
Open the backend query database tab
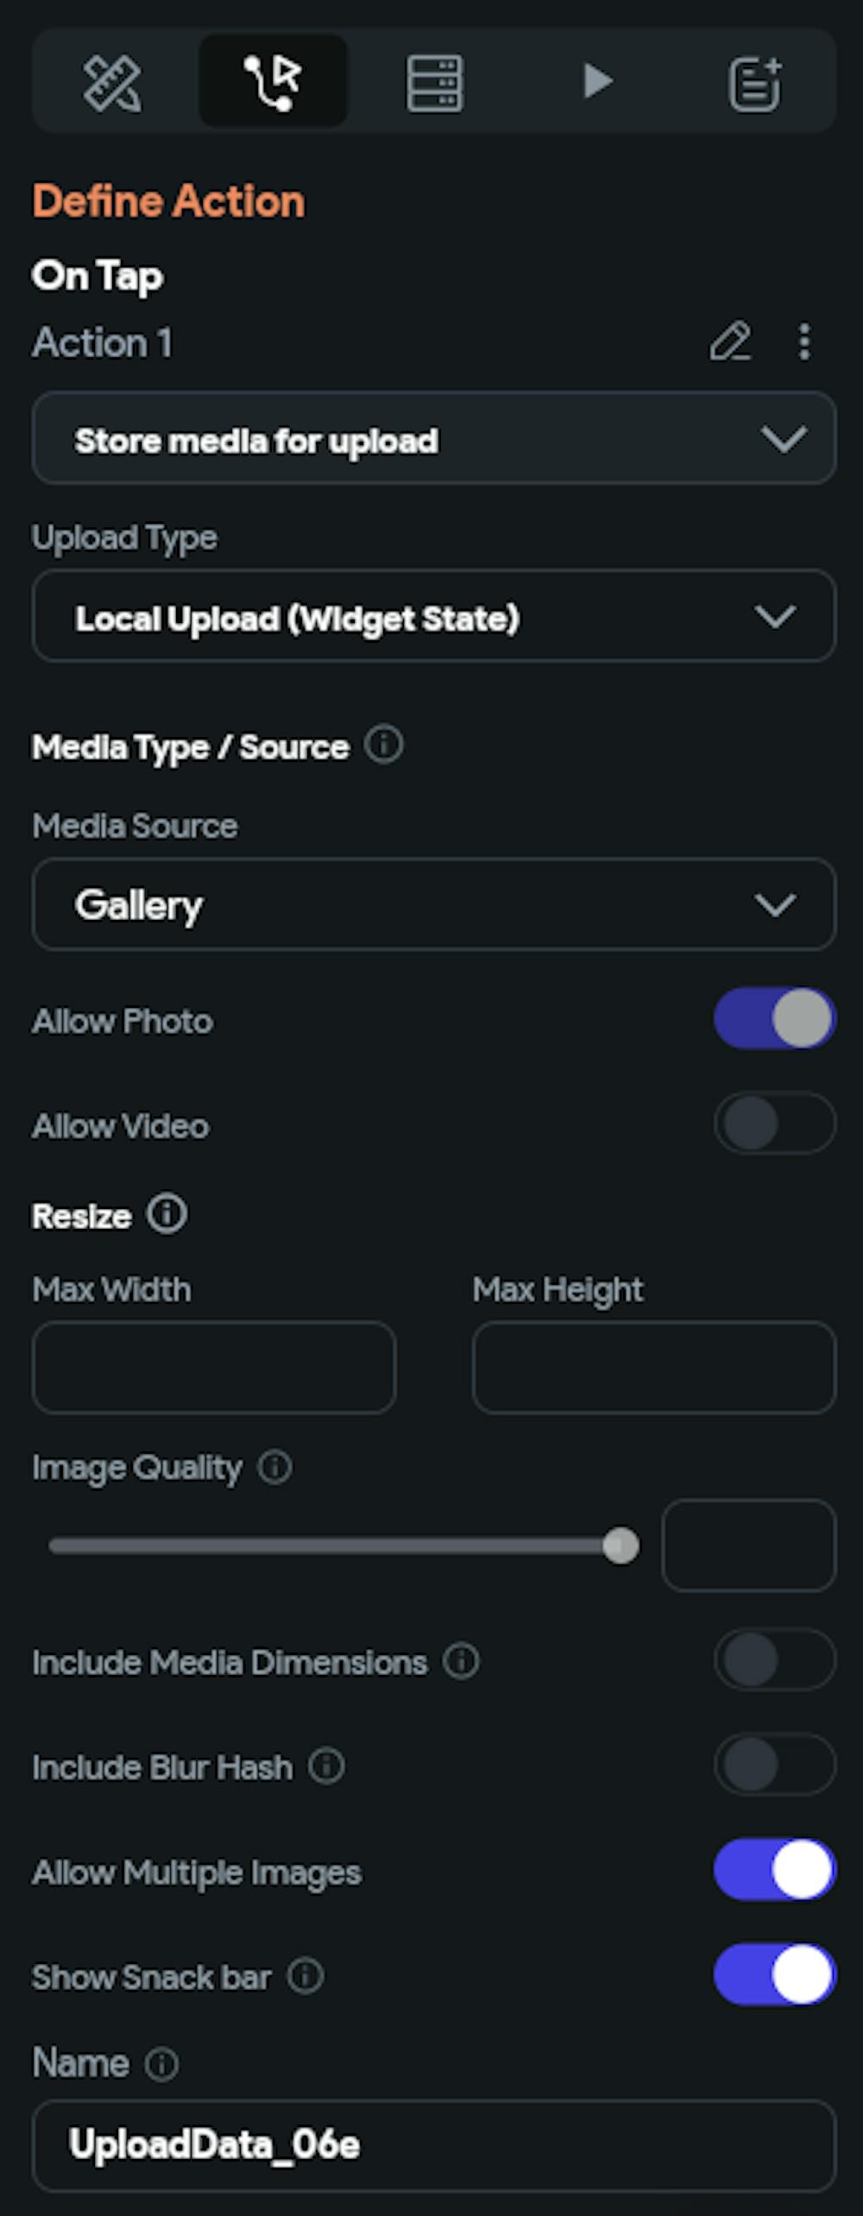(x=434, y=83)
